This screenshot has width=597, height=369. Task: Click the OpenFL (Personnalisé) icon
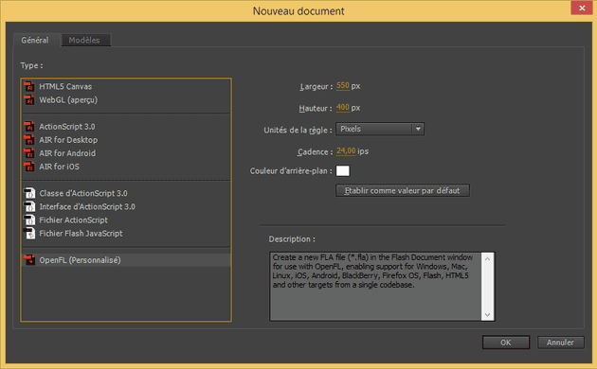(x=29, y=260)
